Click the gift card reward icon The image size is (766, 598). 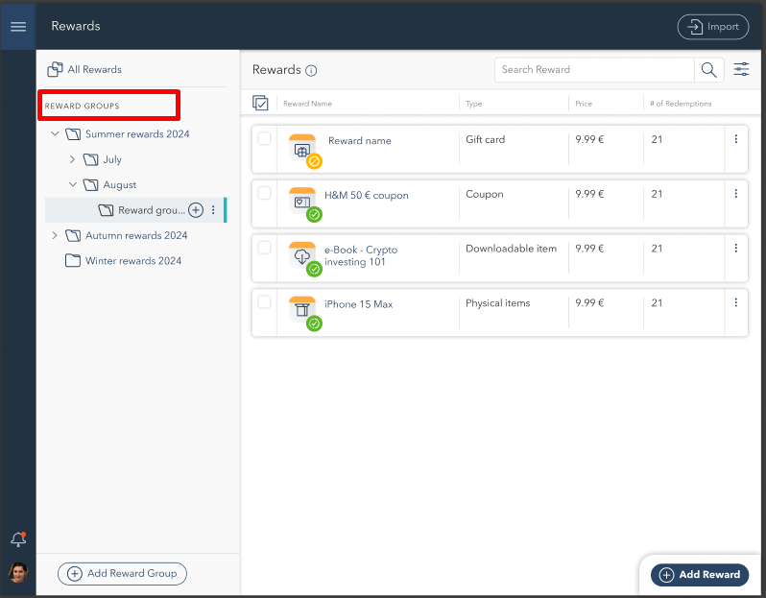coord(302,148)
